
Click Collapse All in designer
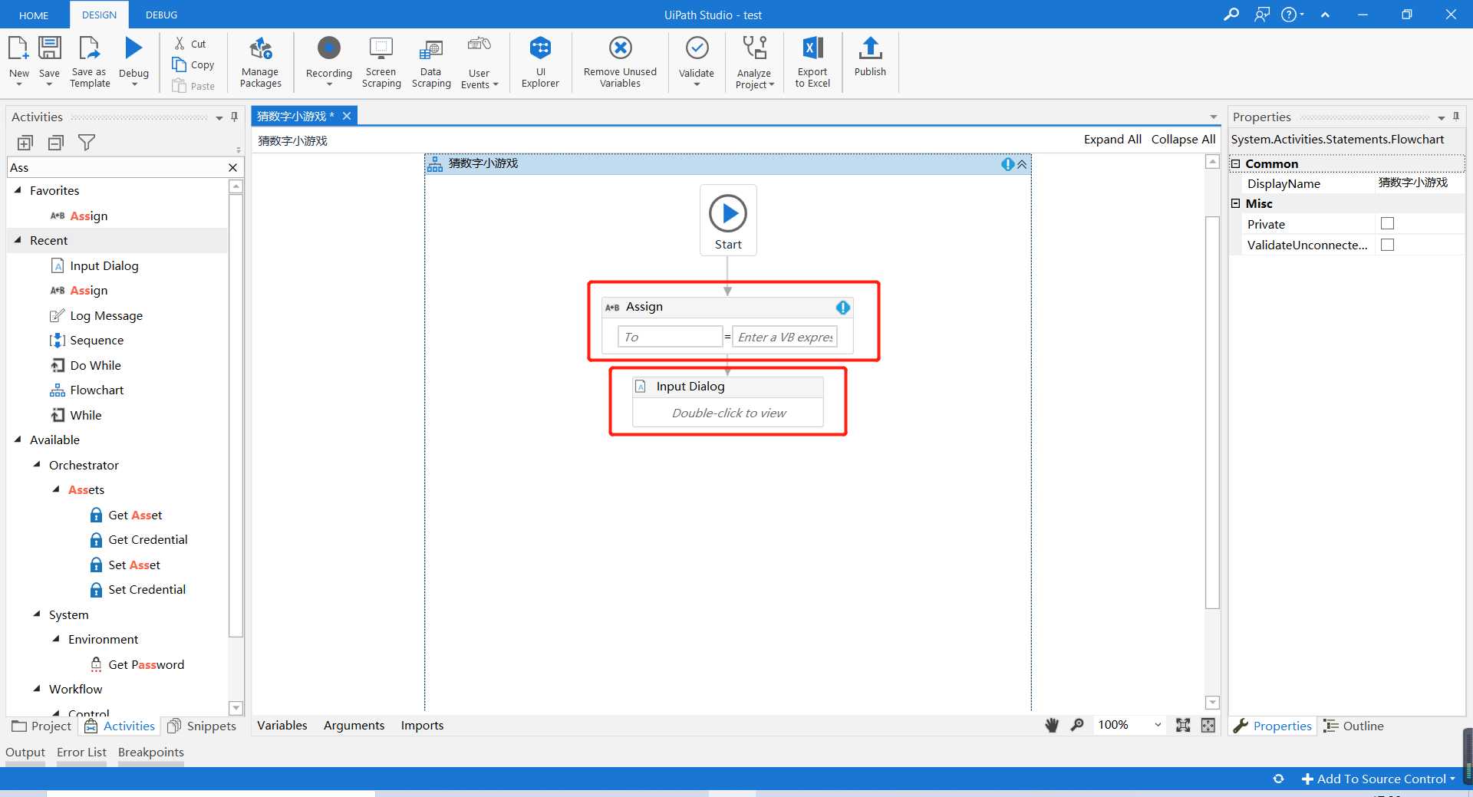click(x=1183, y=139)
